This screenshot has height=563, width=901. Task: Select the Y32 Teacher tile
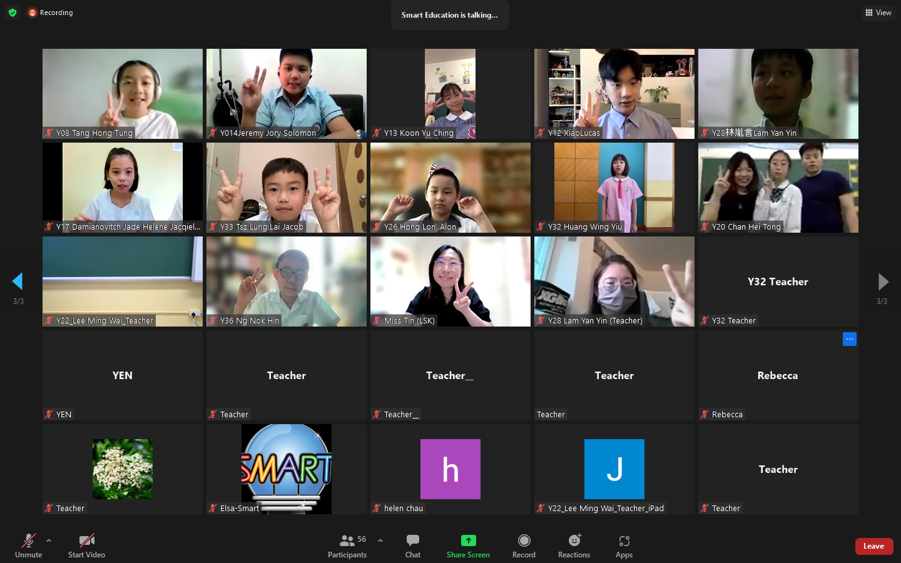click(x=778, y=281)
